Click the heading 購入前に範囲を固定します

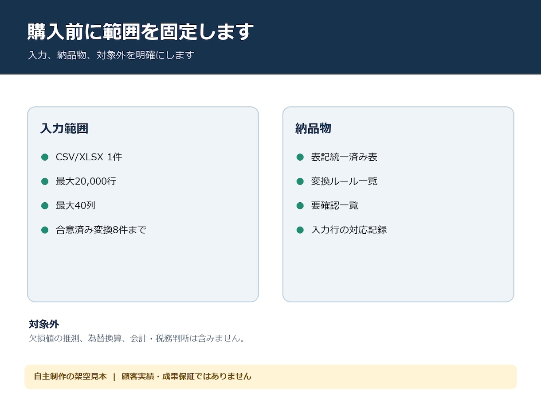point(141,32)
